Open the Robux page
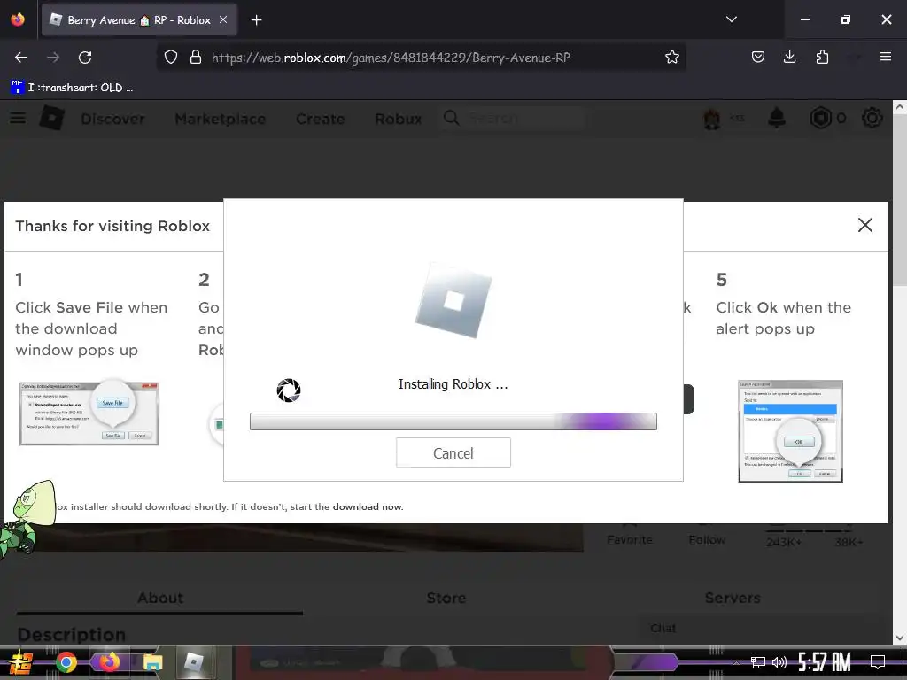Image resolution: width=907 pixels, height=680 pixels. [398, 119]
